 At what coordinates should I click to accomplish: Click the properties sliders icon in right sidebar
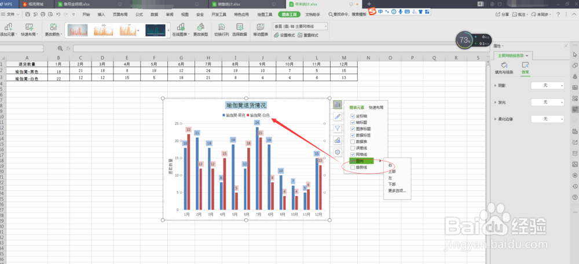click(574, 109)
